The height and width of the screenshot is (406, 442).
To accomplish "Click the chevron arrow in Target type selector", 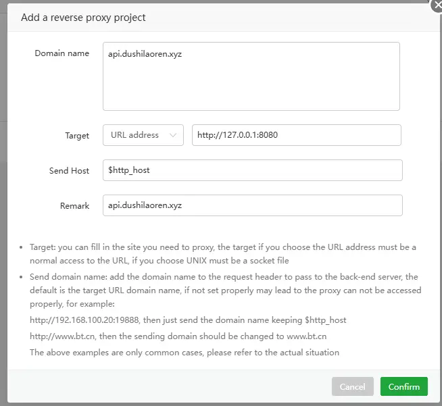I will [x=173, y=135].
